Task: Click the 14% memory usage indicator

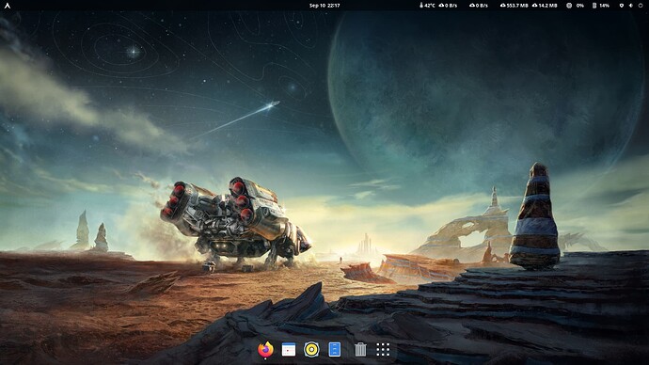Action: pyautogui.click(x=601, y=6)
